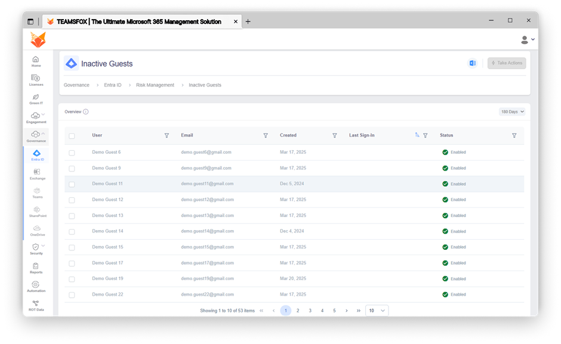Open the page size 10 dropdown
Viewport: 561px width, 344px height.
(377, 311)
